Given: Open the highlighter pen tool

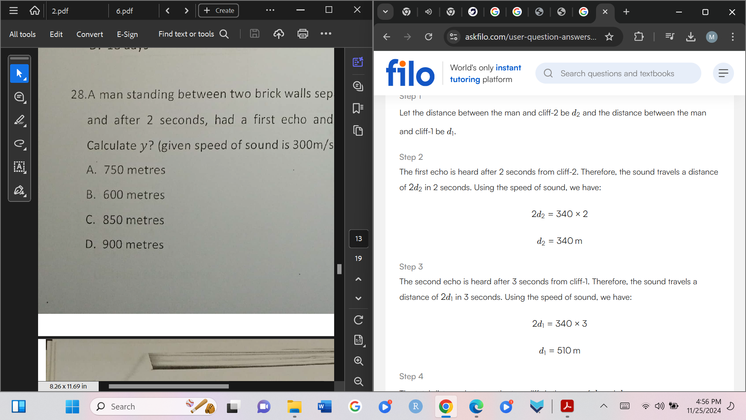Looking at the screenshot, I should tap(19, 120).
